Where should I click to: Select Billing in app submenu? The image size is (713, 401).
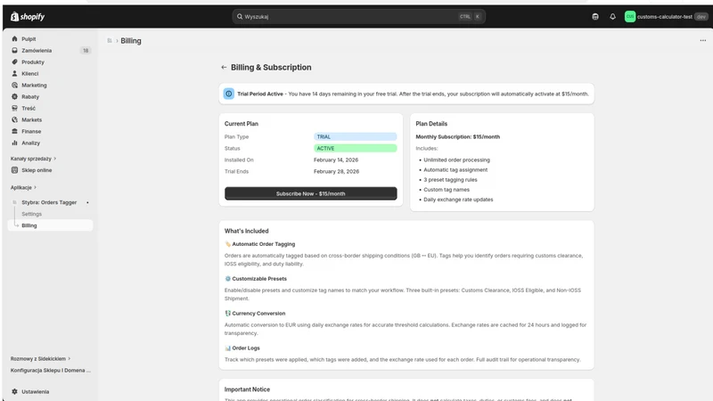click(50, 225)
